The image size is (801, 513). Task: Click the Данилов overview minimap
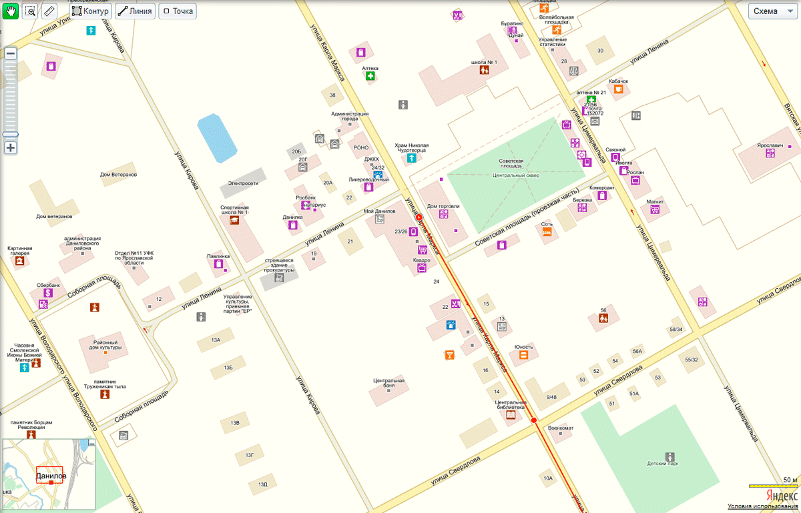tap(49, 475)
